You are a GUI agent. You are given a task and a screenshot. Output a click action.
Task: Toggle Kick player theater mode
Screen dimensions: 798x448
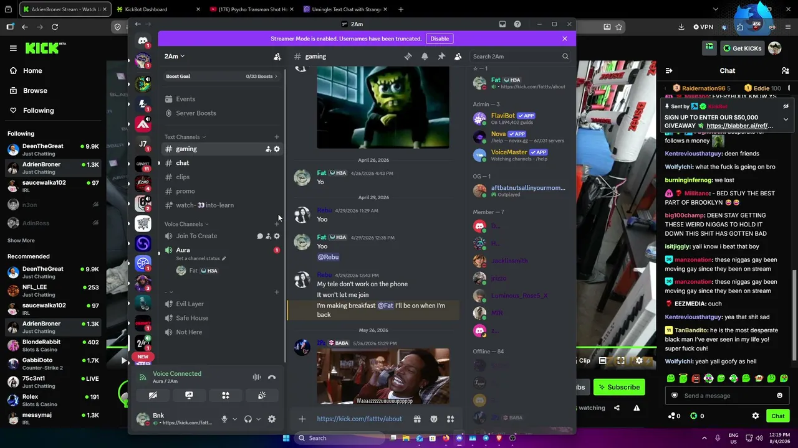click(602, 360)
